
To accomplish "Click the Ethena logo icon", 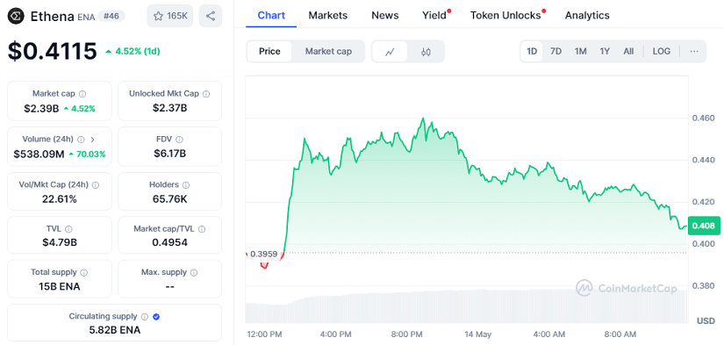I will click(17, 16).
